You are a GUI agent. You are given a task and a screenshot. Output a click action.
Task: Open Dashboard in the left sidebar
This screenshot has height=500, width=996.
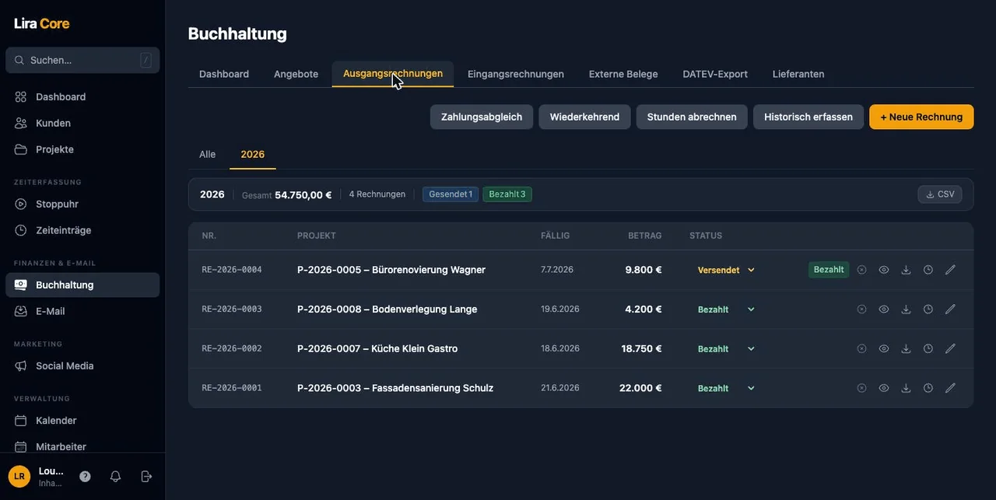[x=82, y=96]
